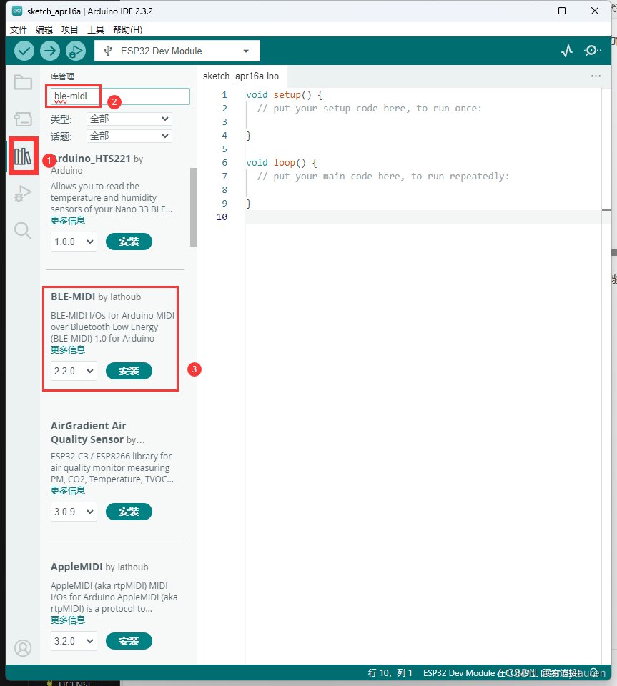Click the BLE-MIDI by lathoub title

[x=96, y=297]
